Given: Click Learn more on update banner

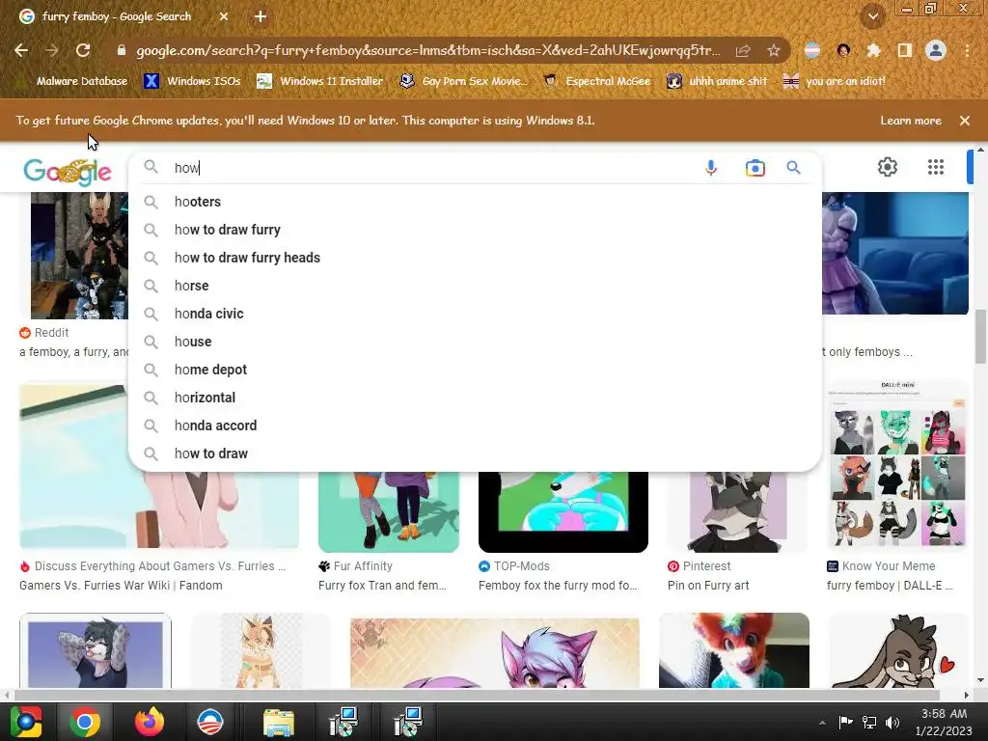Looking at the screenshot, I should 911,121.
